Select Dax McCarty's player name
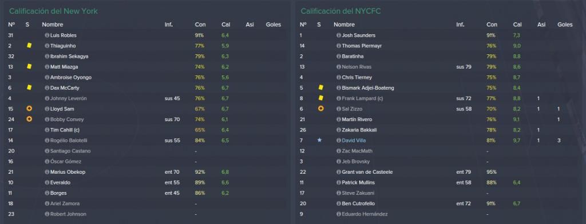586x224 pixels. click(x=65, y=88)
